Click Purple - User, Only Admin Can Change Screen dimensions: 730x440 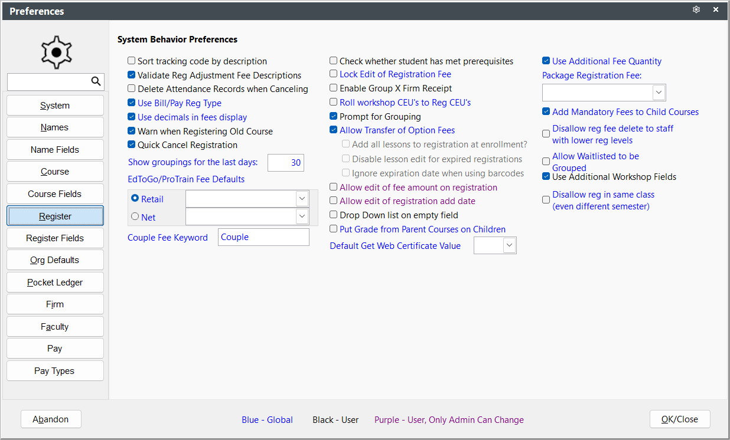point(449,420)
